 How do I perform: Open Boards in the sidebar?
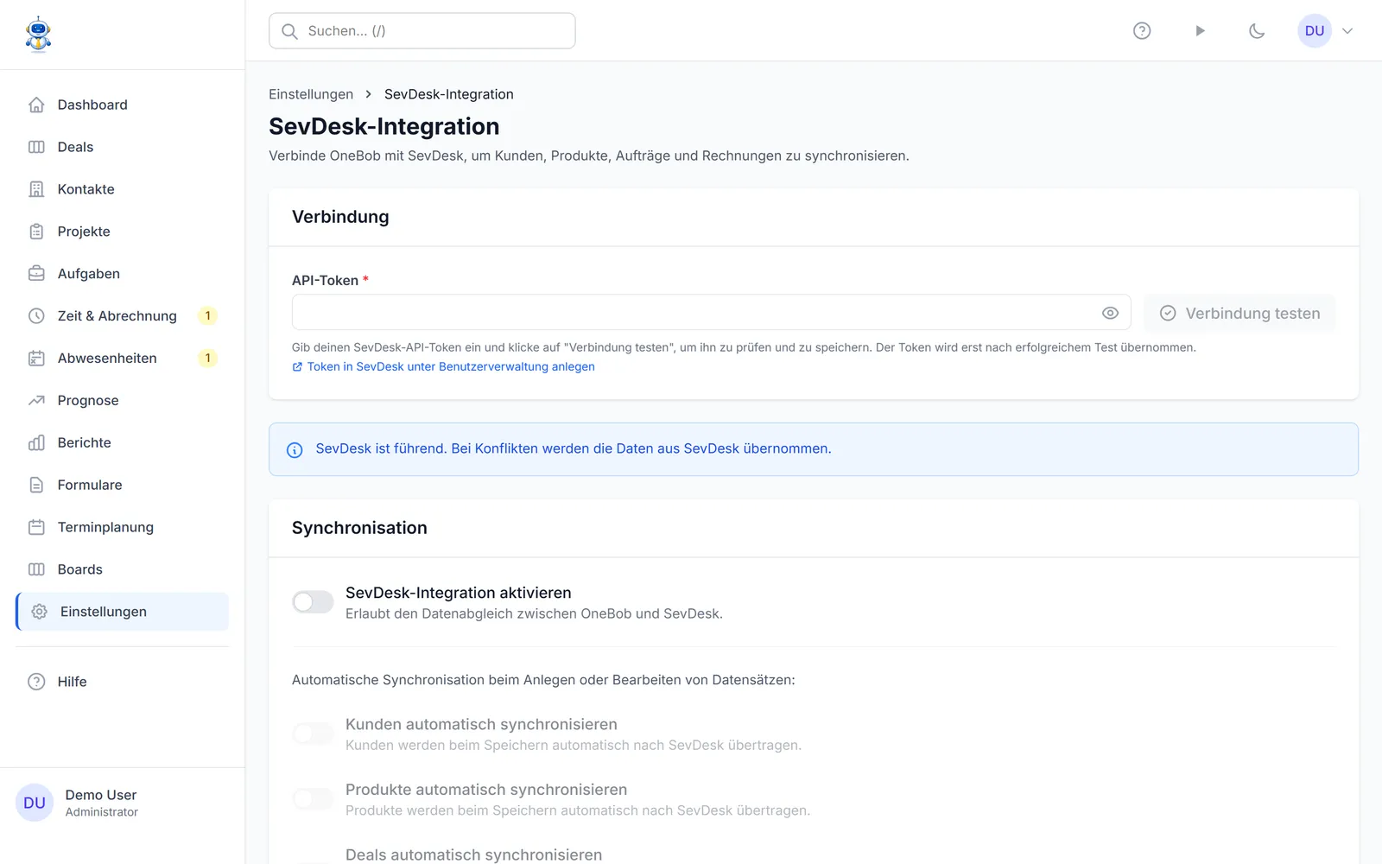[x=123, y=570]
